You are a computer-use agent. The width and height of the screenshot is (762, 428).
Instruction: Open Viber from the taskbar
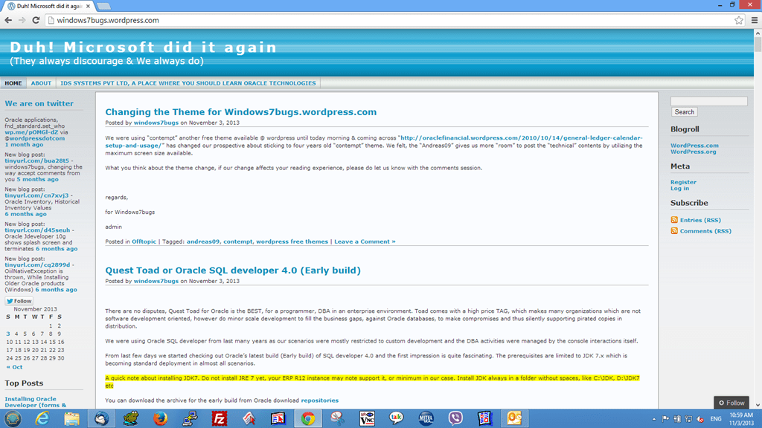point(455,418)
